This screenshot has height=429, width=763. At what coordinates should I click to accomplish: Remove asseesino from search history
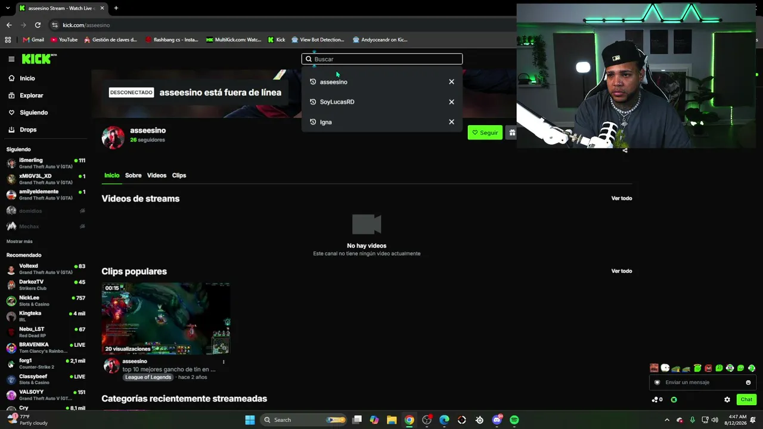pyautogui.click(x=451, y=82)
